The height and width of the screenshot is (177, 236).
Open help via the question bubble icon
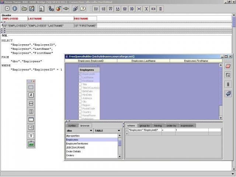coord(83,8)
